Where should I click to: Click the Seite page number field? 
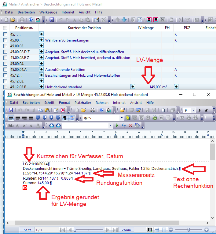pyautogui.click(x=43, y=230)
